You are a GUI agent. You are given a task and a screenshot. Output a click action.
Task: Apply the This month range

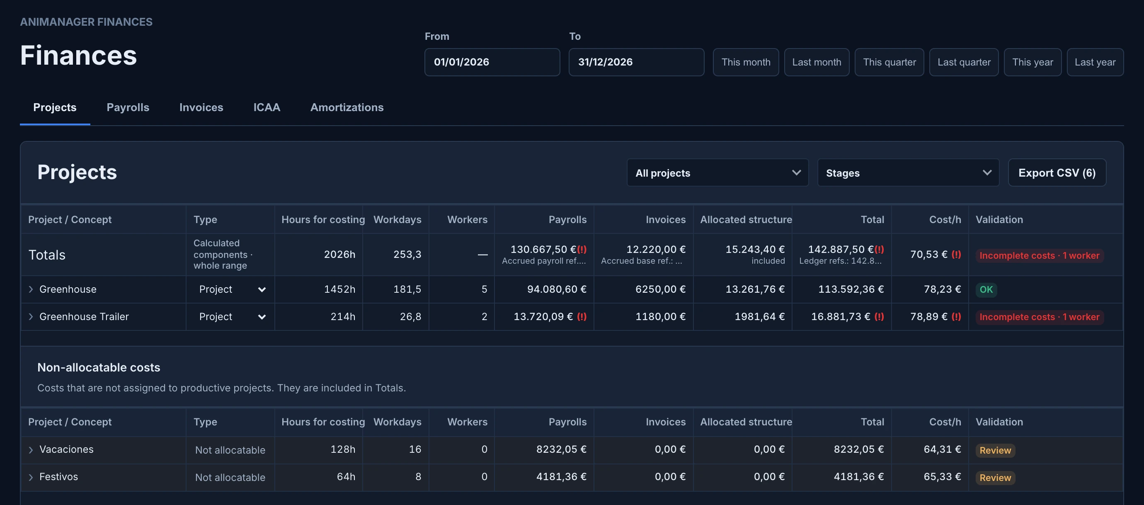click(746, 62)
